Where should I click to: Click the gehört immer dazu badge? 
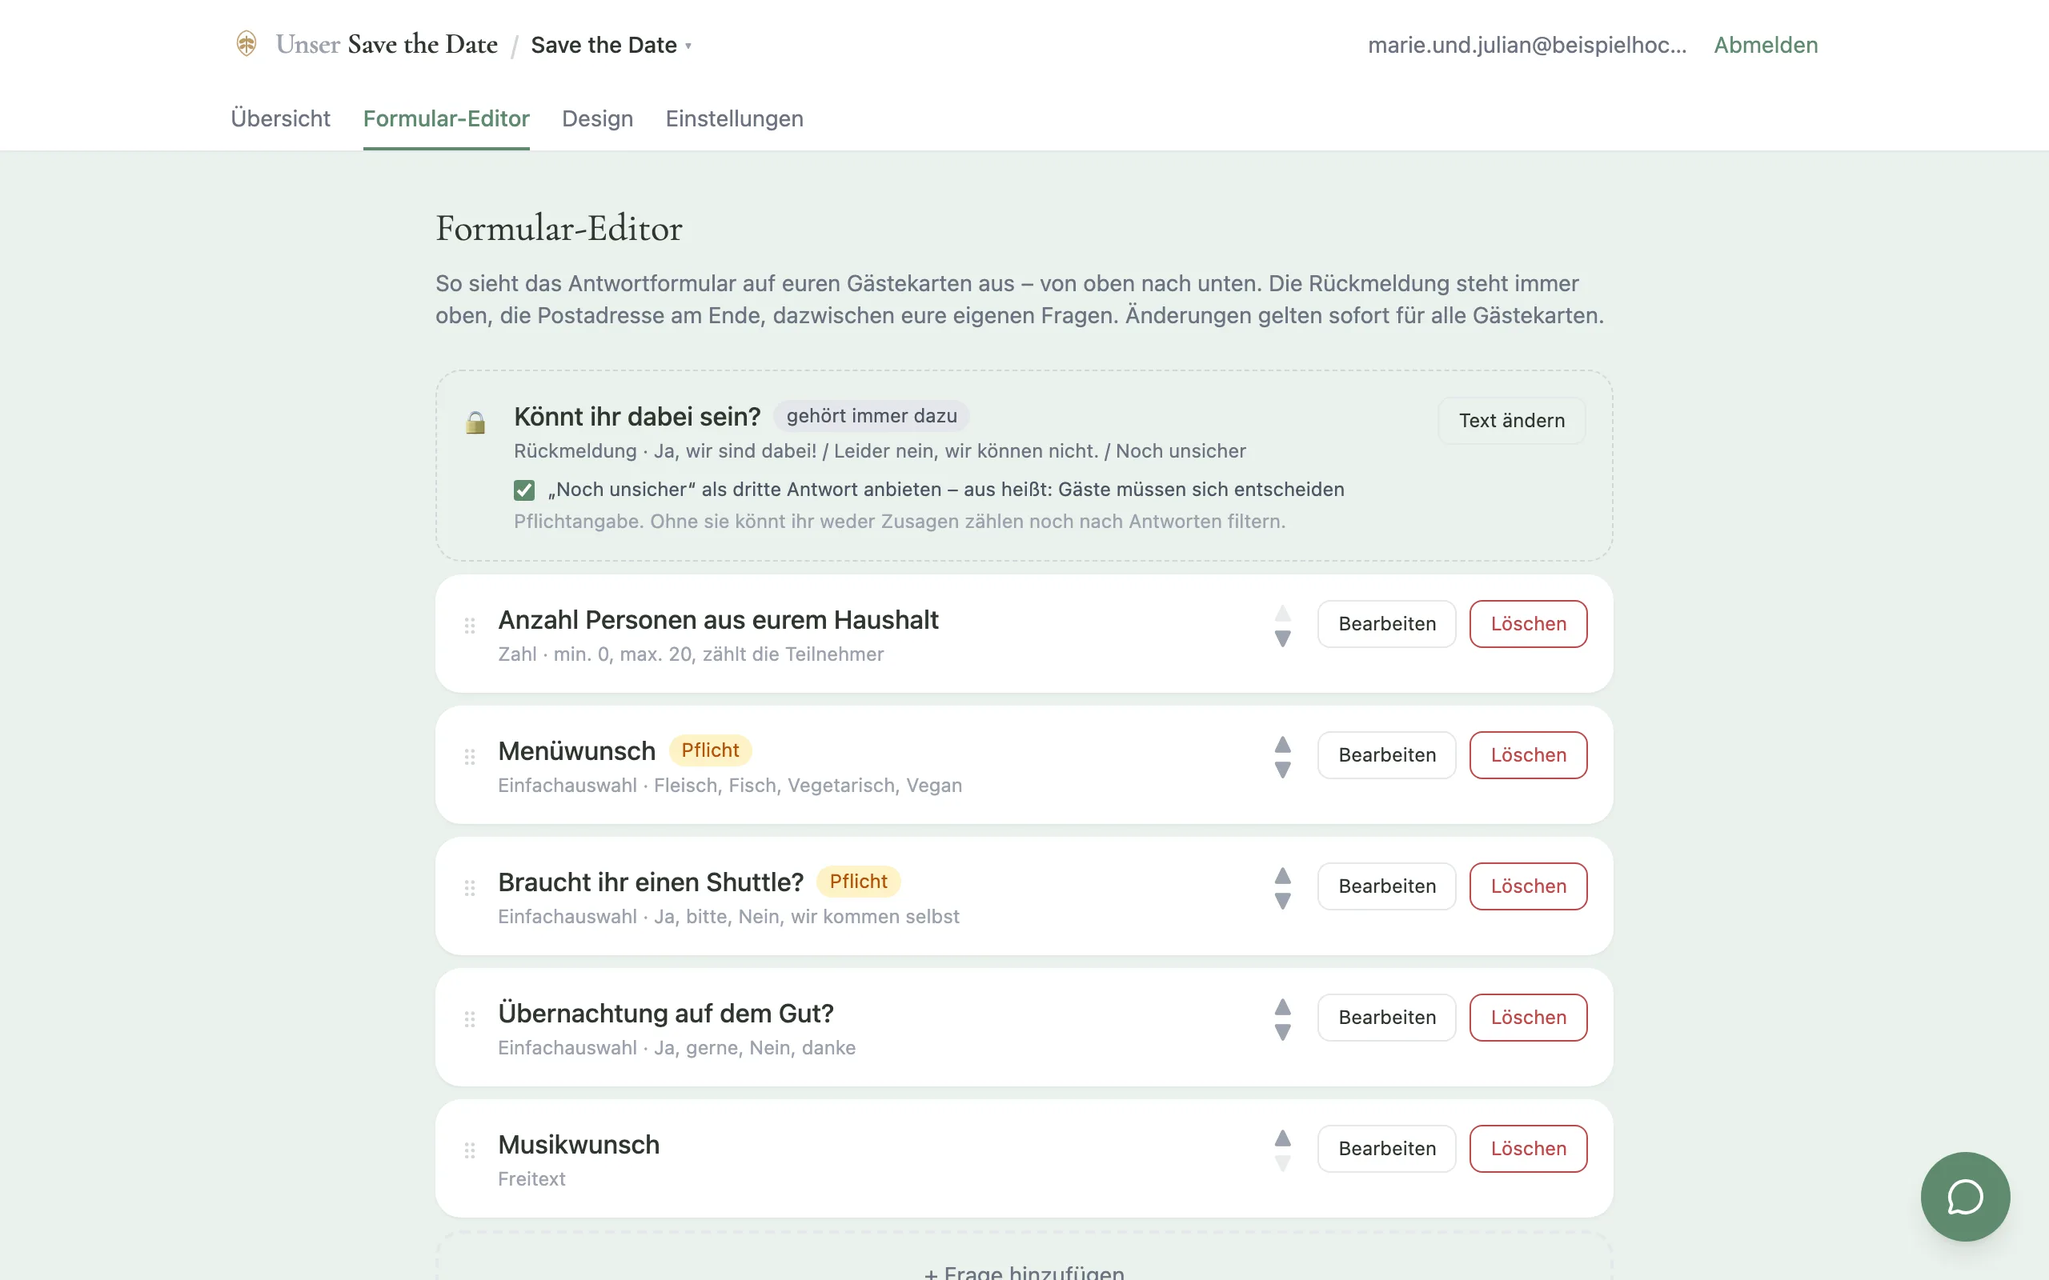tap(872, 416)
